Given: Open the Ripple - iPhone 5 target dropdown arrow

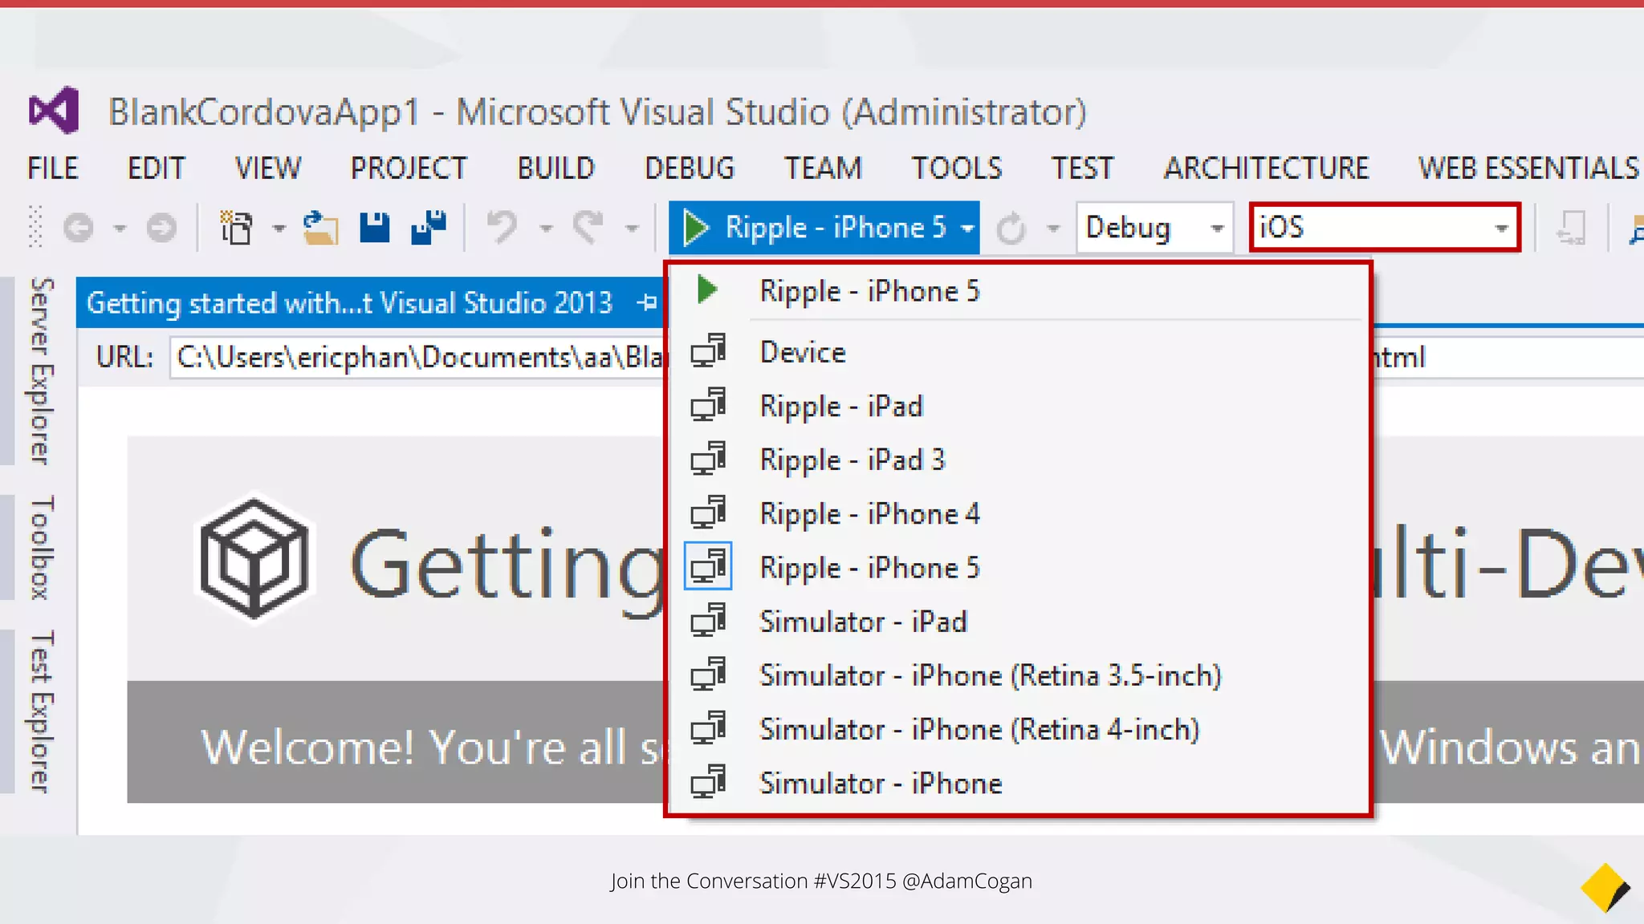Looking at the screenshot, I should (x=968, y=229).
